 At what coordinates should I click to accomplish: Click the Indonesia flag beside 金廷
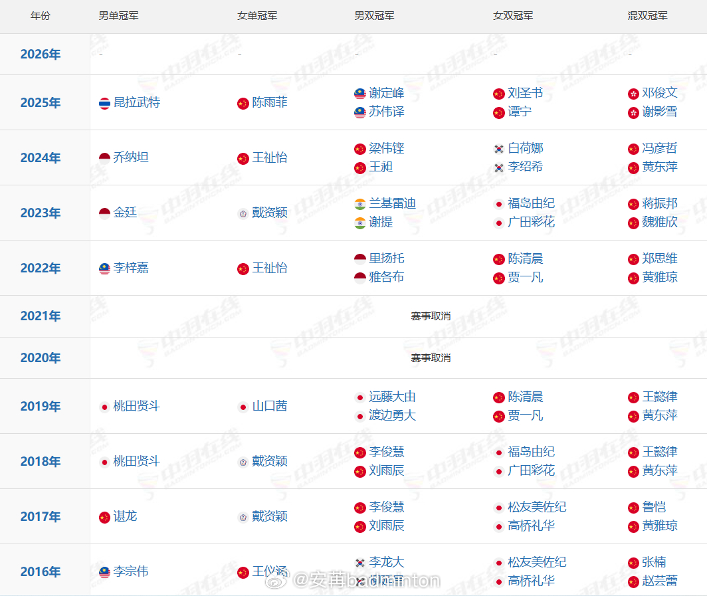click(104, 214)
